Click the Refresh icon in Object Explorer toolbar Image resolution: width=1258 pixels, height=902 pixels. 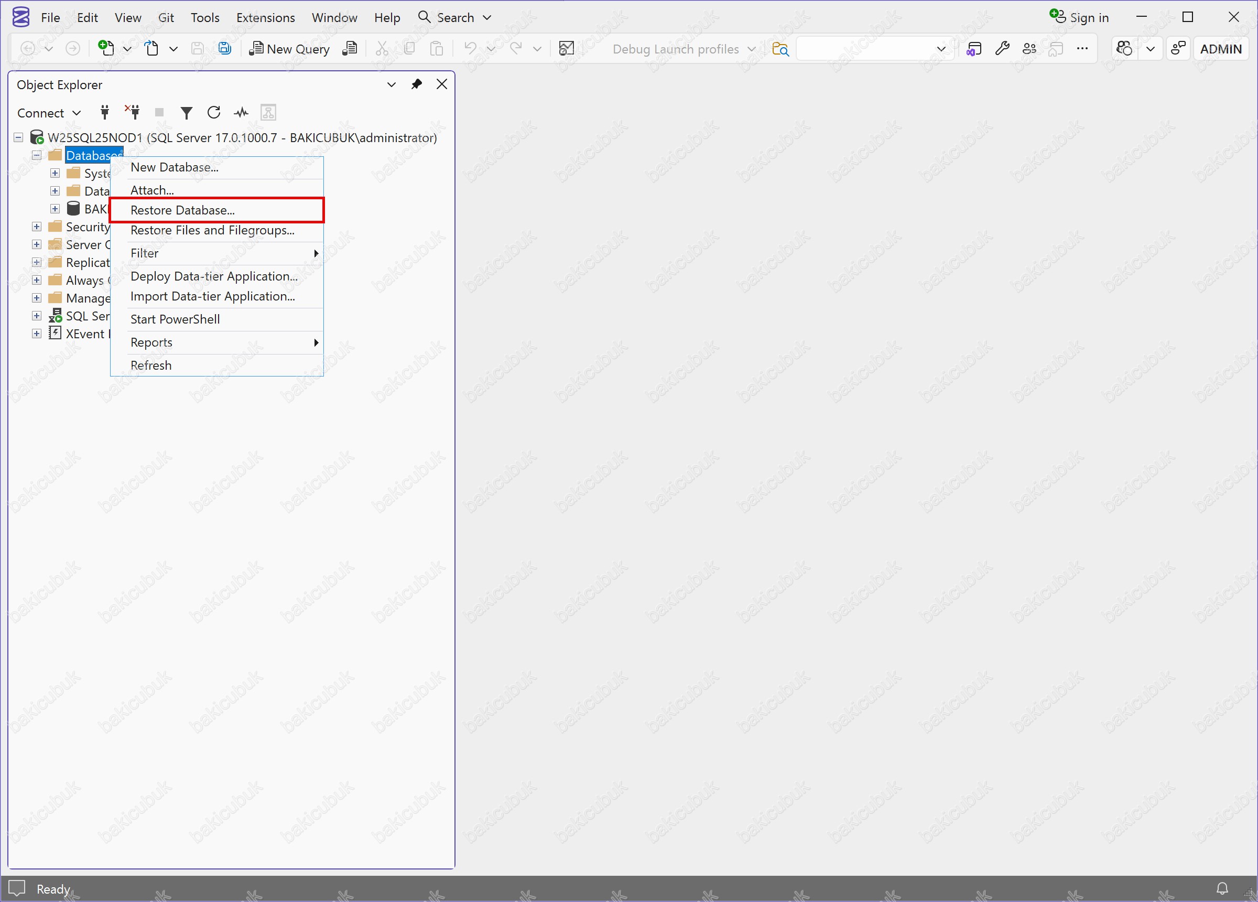tap(213, 113)
